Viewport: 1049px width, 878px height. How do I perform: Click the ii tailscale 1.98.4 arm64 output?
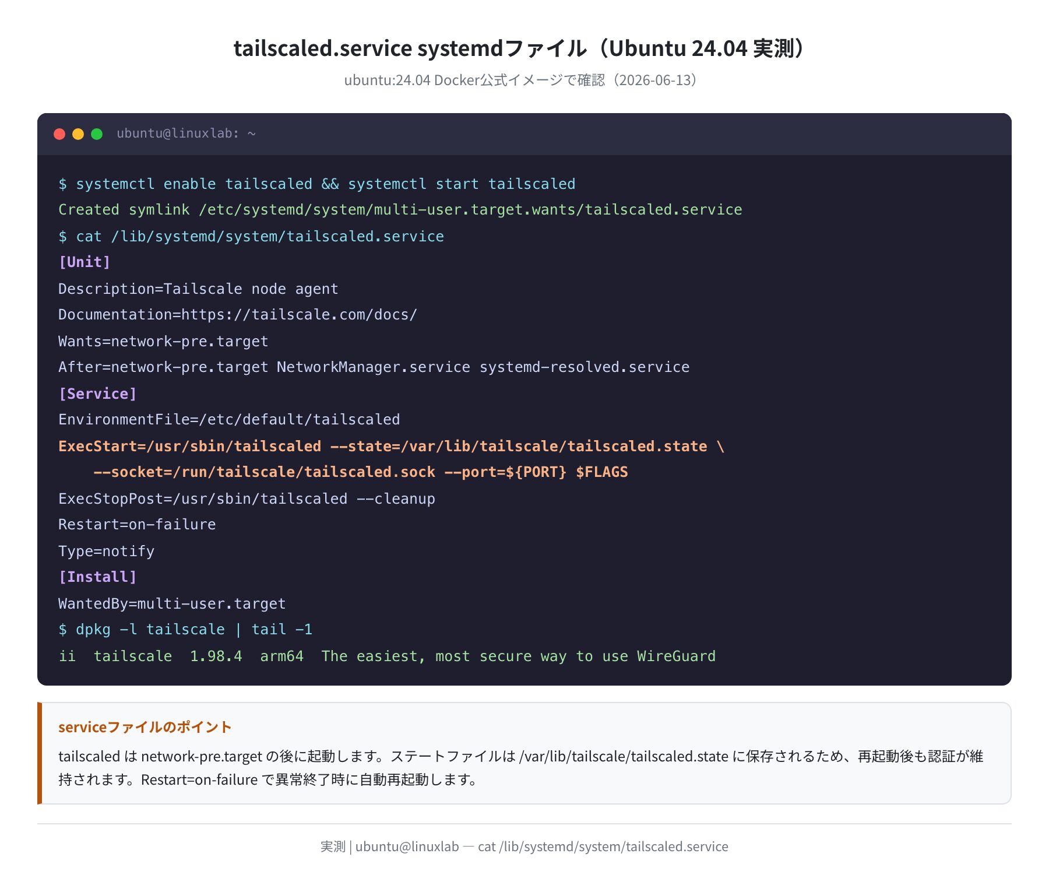[x=387, y=656]
